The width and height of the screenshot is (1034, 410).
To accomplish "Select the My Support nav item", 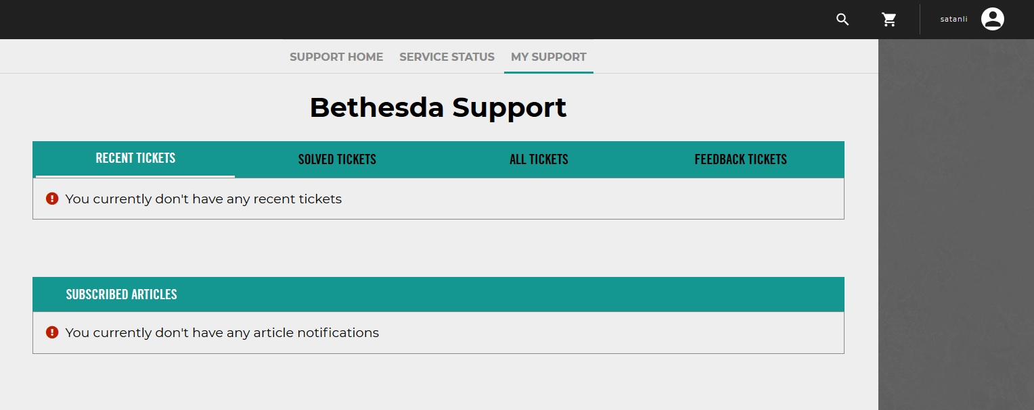I will [548, 57].
